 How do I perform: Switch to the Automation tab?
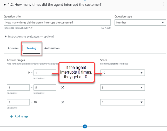[52, 48]
